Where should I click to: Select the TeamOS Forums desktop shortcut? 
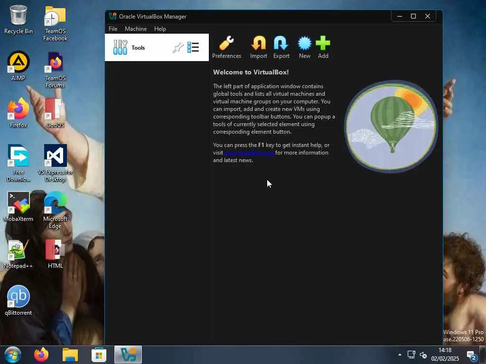coord(55,70)
